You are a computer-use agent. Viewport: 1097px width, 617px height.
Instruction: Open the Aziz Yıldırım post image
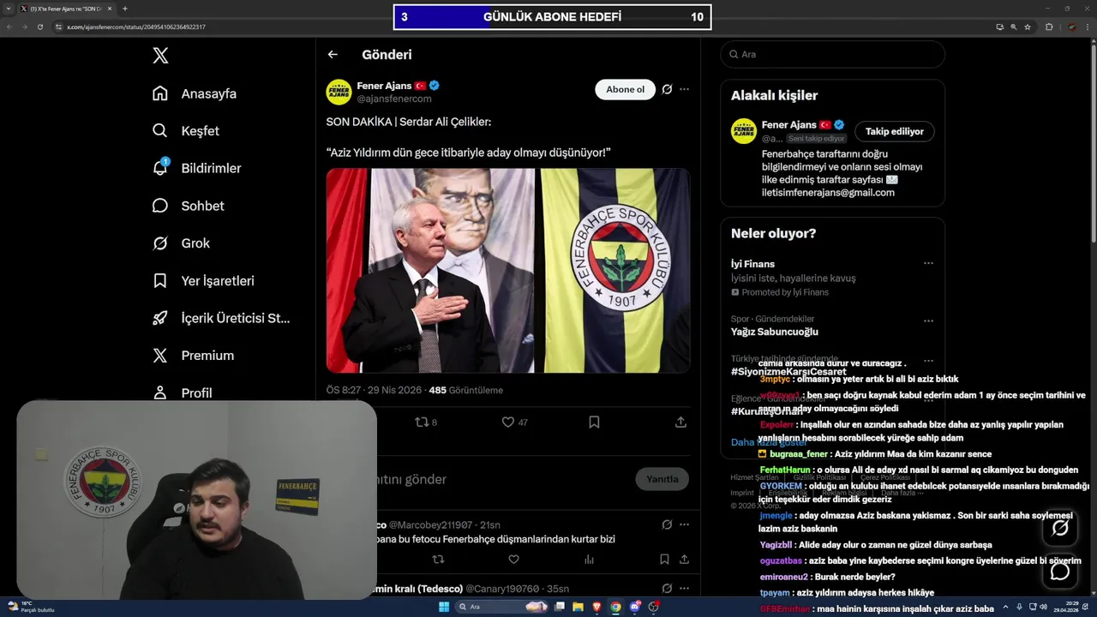click(x=508, y=271)
